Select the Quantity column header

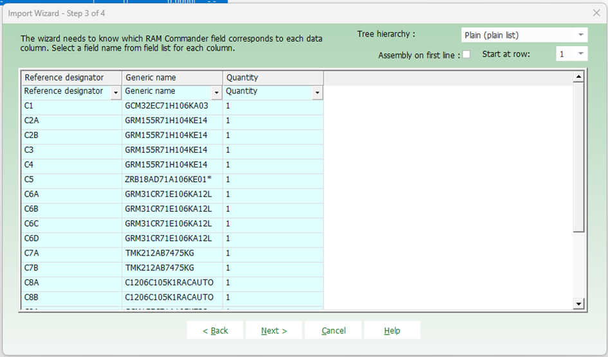coord(273,78)
